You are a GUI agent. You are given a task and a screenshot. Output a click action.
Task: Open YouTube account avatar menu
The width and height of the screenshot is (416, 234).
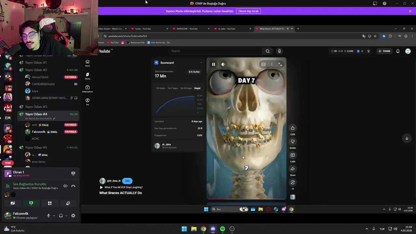coord(408,51)
